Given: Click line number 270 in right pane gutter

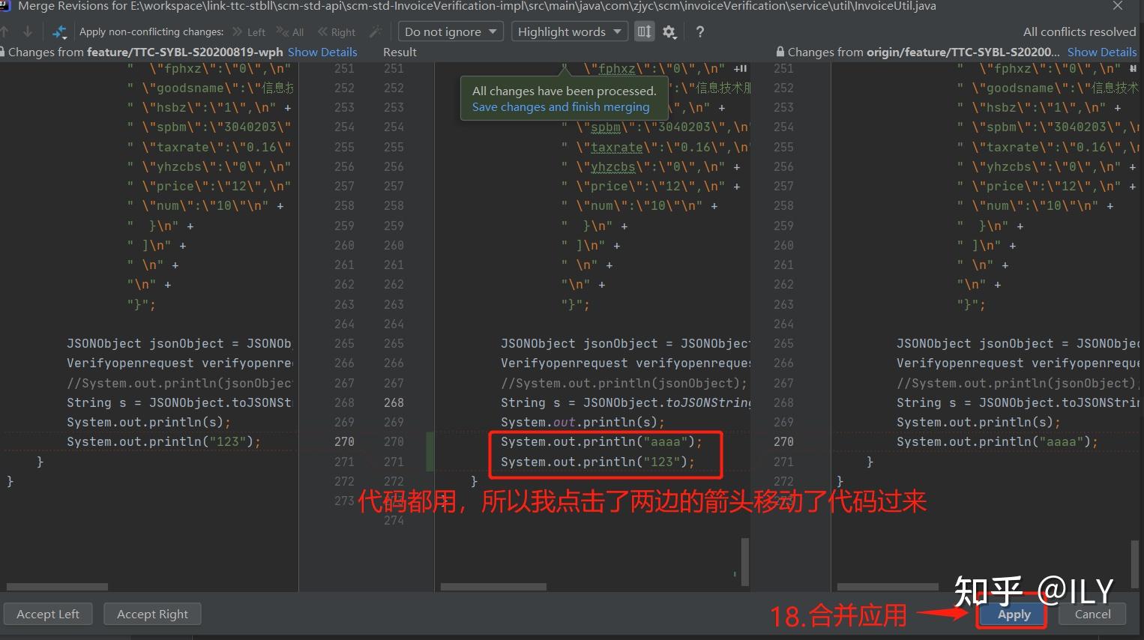Looking at the screenshot, I should pos(783,441).
